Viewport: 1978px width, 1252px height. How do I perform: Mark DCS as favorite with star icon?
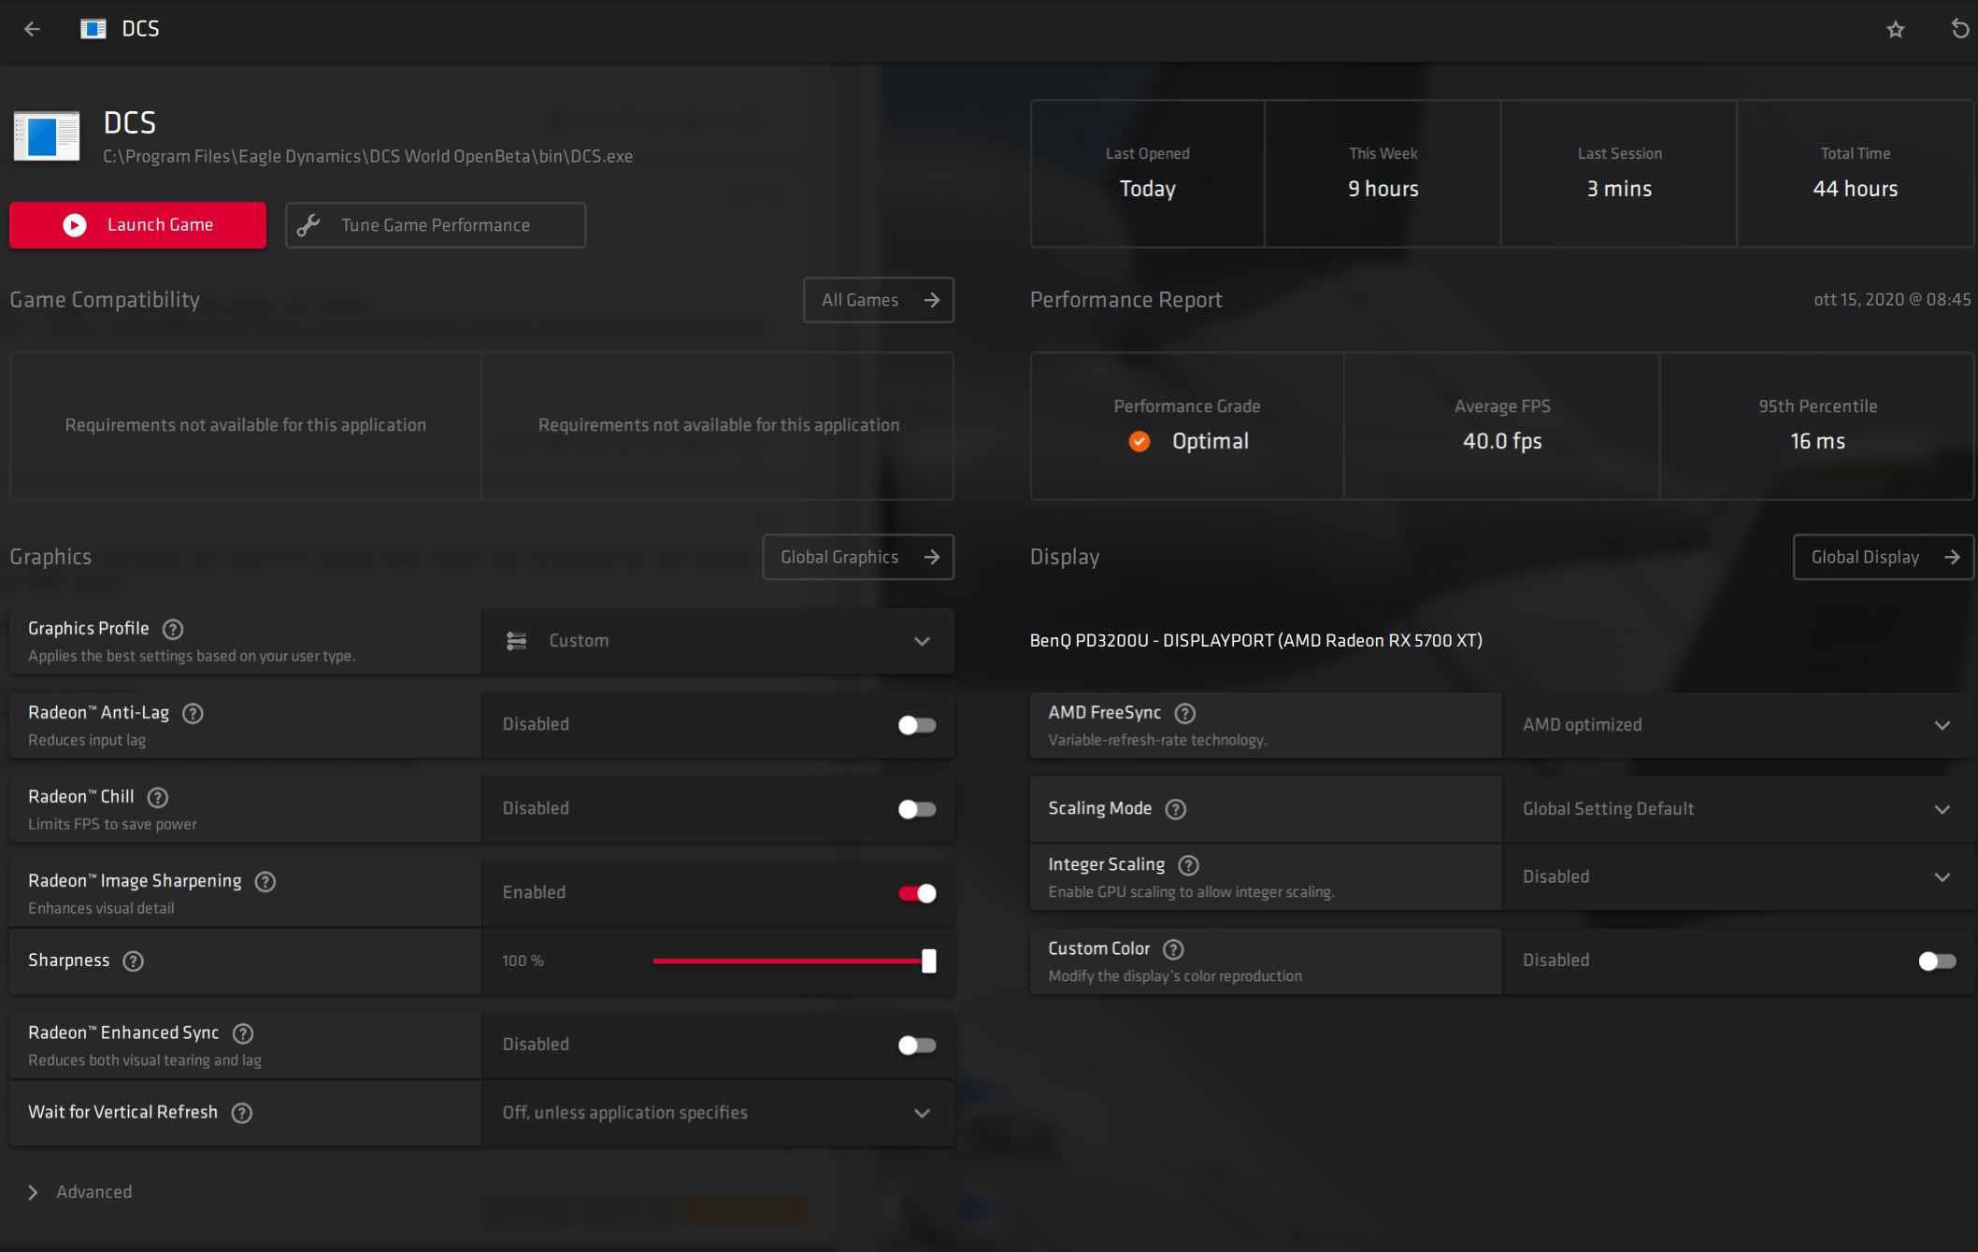click(1896, 30)
